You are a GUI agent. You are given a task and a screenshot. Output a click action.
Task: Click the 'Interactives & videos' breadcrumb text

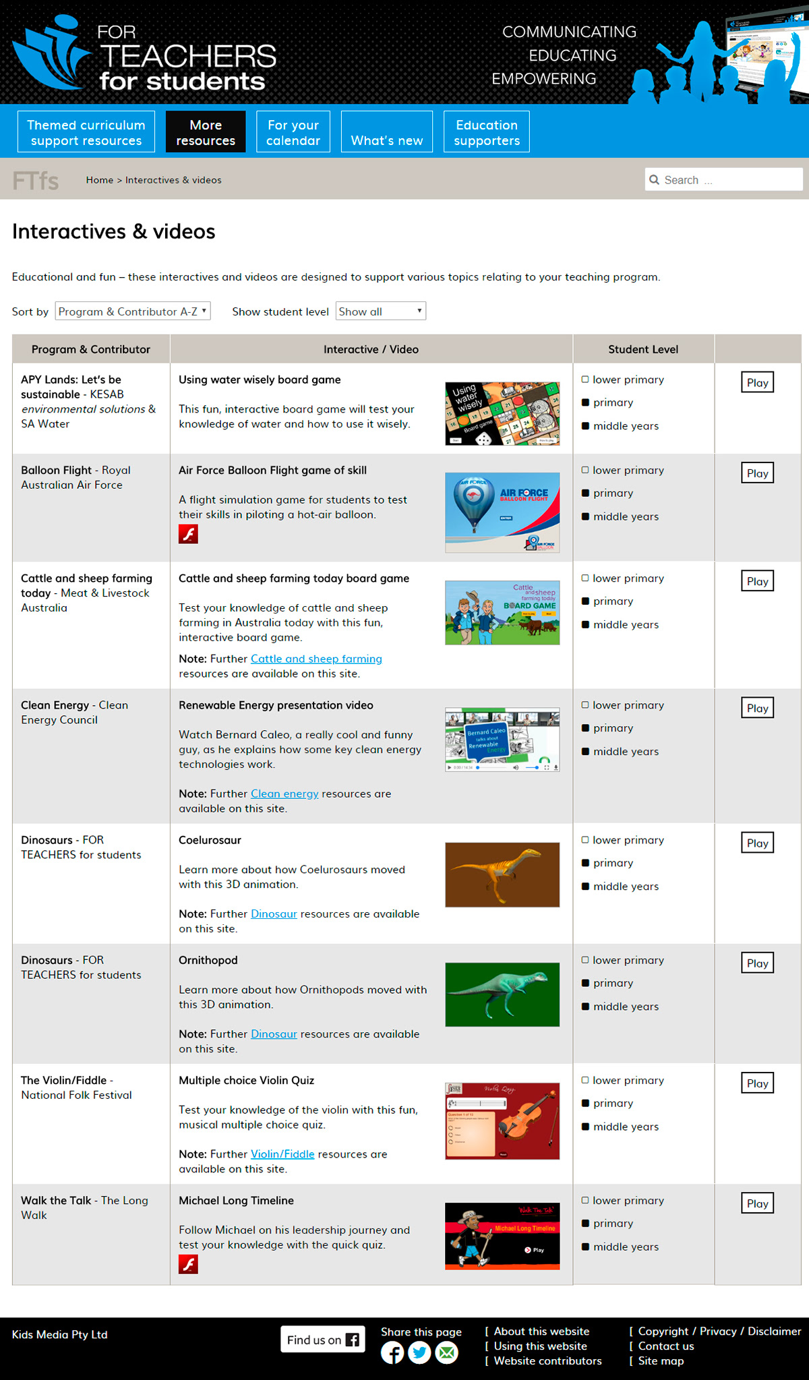[173, 180]
